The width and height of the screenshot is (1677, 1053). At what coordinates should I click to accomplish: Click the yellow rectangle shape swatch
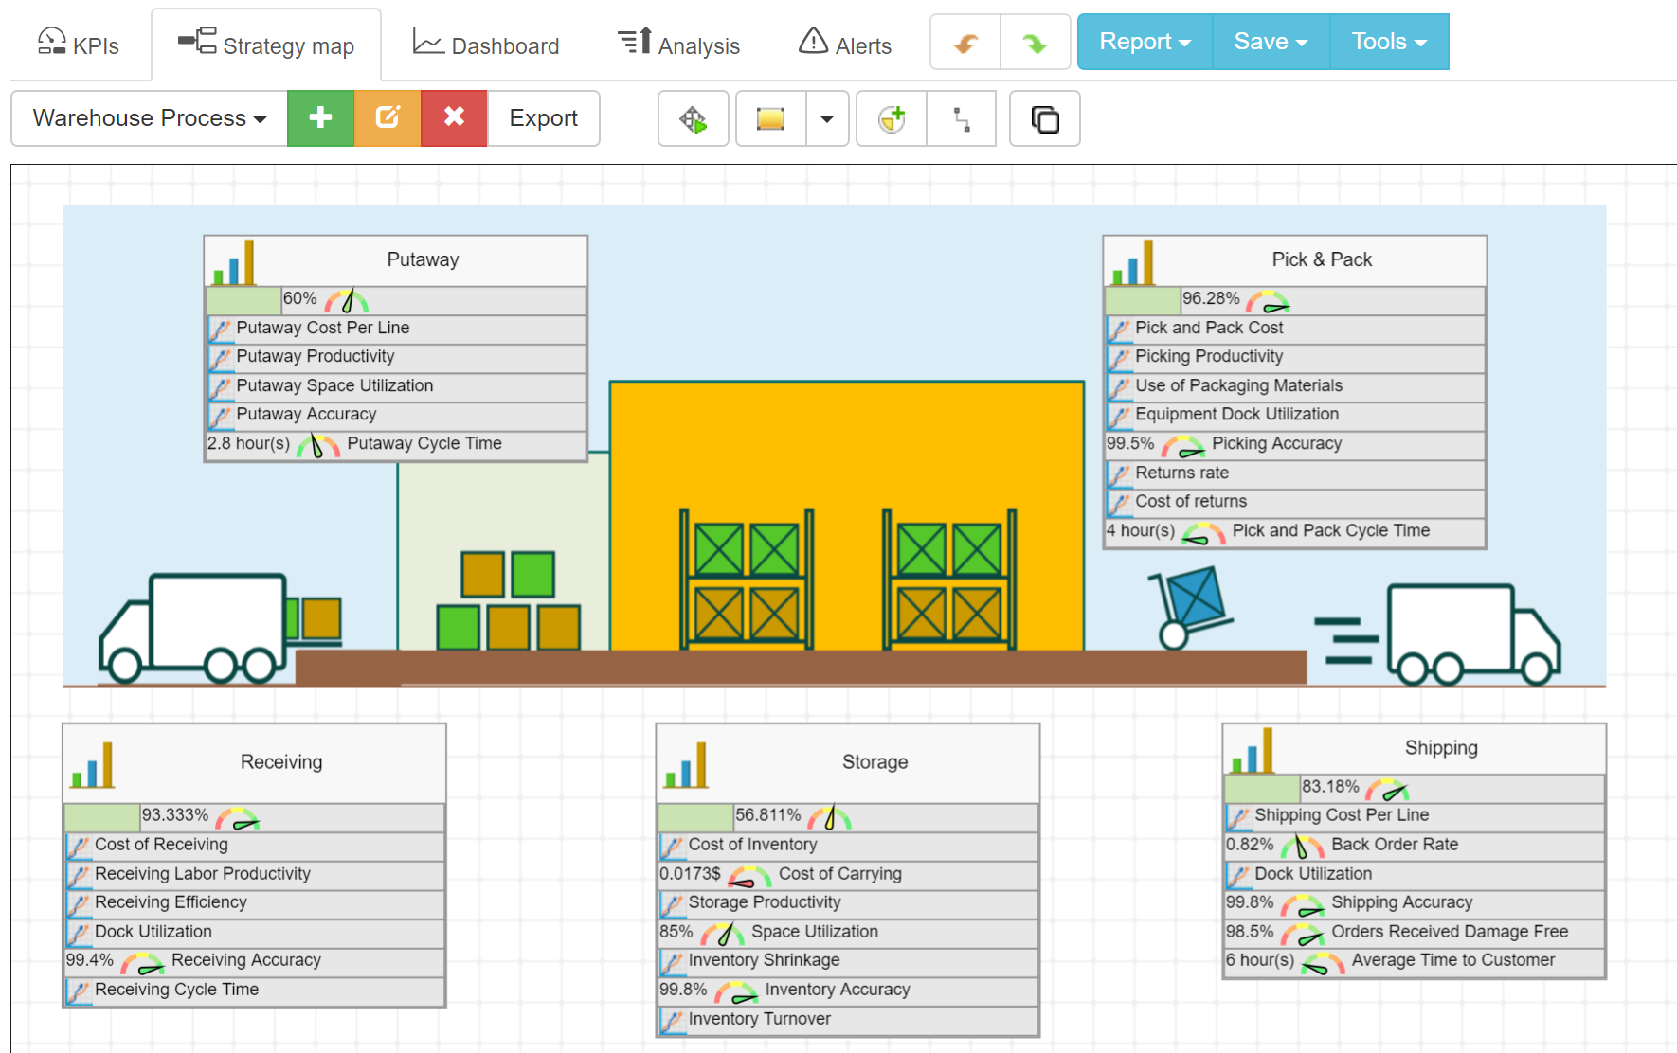pyautogui.click(x=770, y=119)
